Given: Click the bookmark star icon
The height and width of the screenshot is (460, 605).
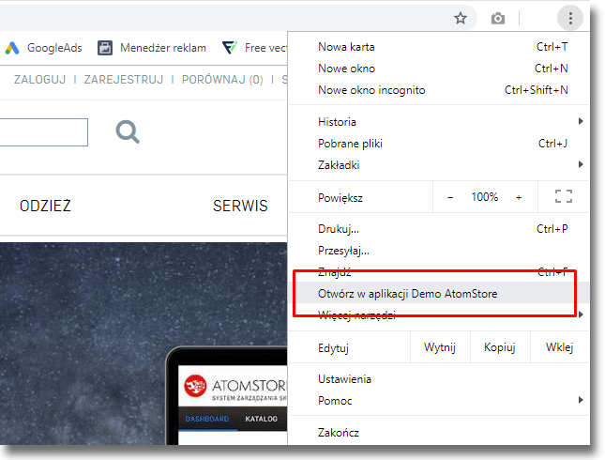Looking at the screenshot, I should pos(461,18).
